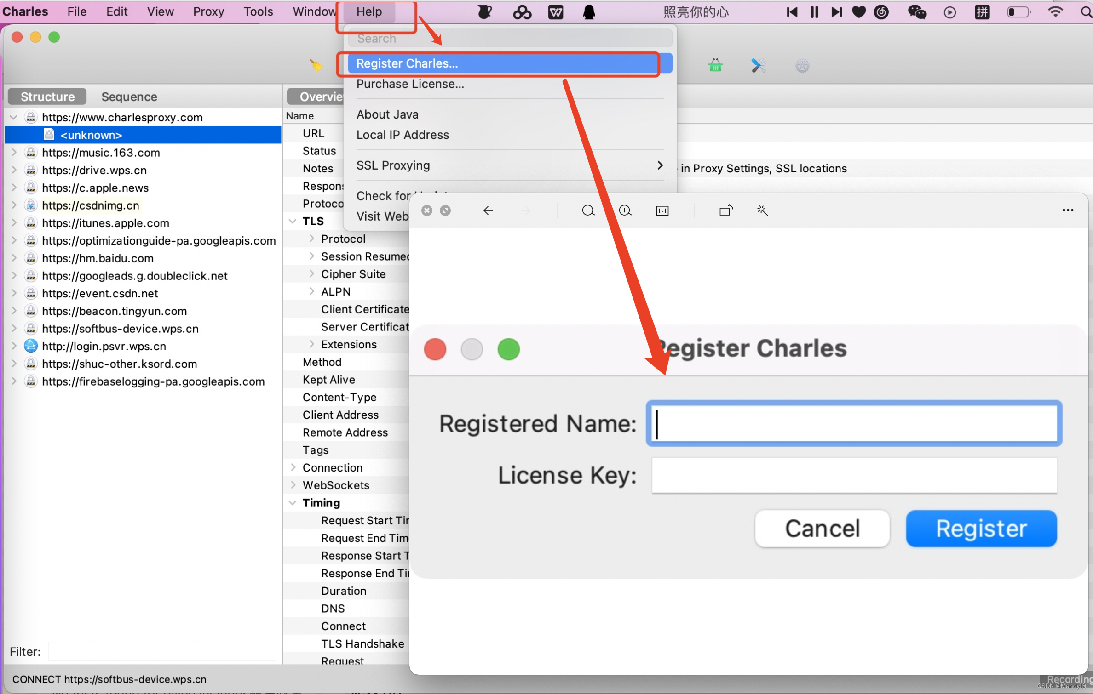
Task: Open the Tools menu in menu bar
Action: [x=258, y=11]
